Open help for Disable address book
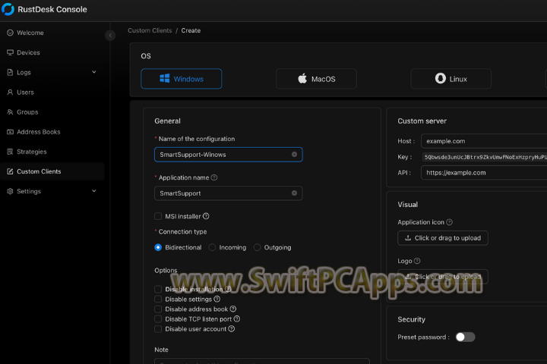This screenshot has height=364, width=547. tap(233, 309)
